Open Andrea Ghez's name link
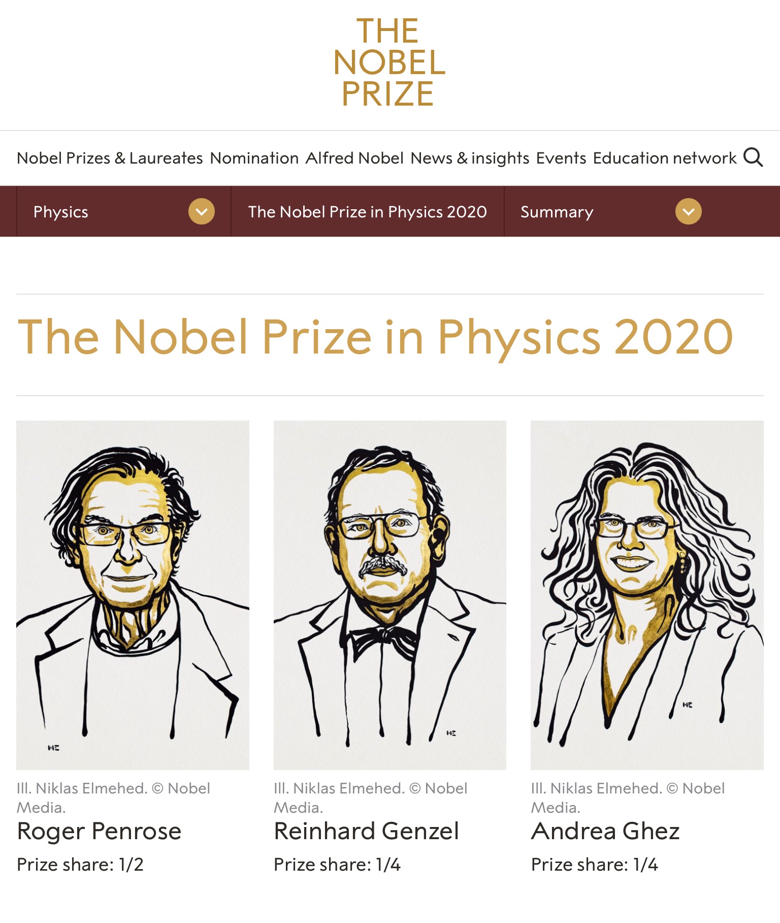 (x=605, y=832)
